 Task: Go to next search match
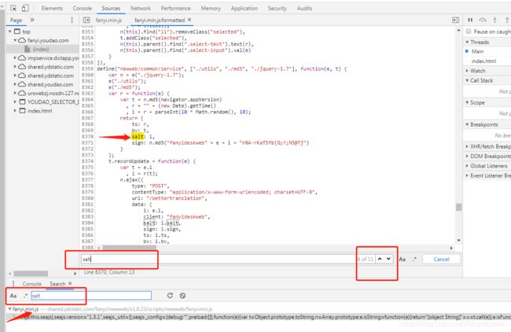388,259
